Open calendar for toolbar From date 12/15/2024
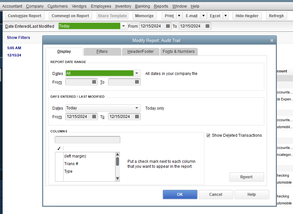Image resolution: width=293 pixels, height=214 pixels. tap(168, 26)
